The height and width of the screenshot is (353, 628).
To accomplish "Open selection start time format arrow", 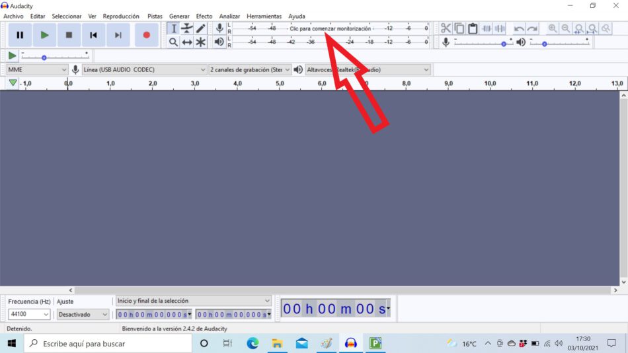I will coord(190,315).
